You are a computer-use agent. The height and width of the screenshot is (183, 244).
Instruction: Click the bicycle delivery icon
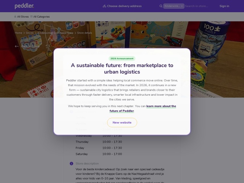[x=104, y=6]
